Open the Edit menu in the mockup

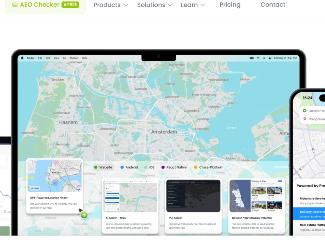click(48, 58)
